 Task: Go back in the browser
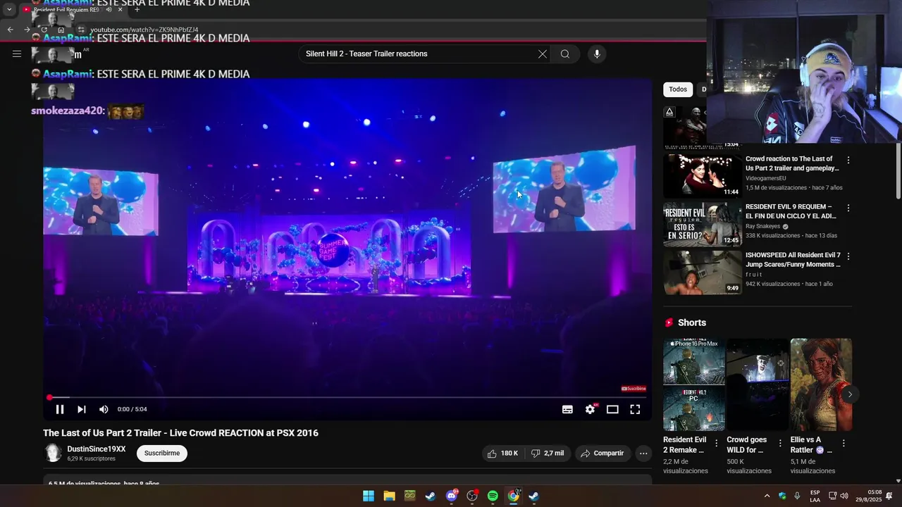[x=10, y=30]
